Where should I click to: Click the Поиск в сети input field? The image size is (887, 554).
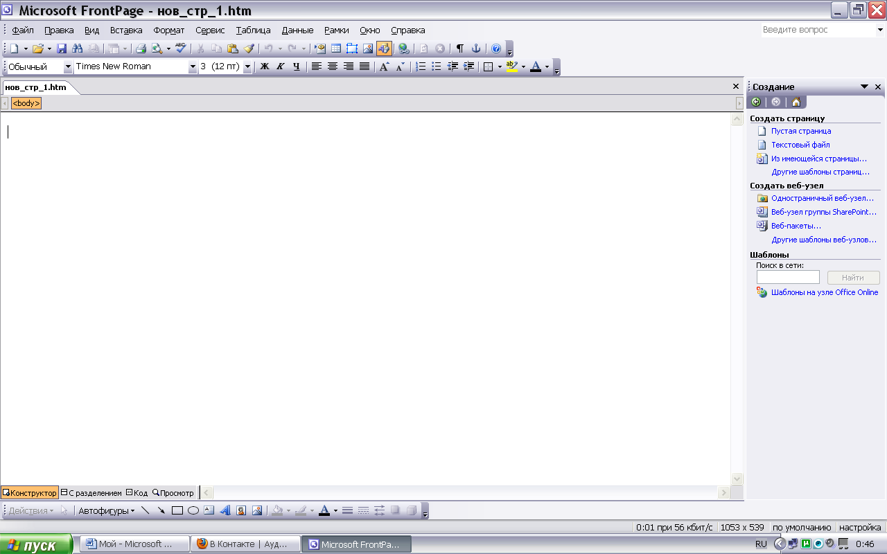pyautogui.click(x=788, y=278)
